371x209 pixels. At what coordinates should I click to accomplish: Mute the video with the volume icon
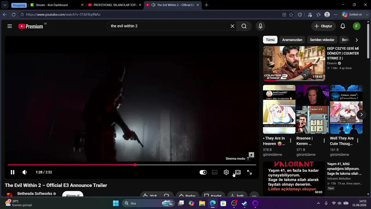25,172
